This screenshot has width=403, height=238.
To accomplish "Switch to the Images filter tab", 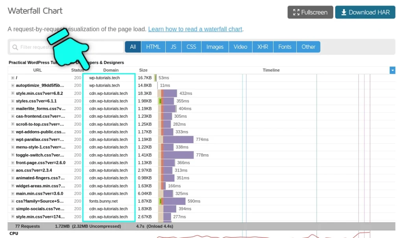I will 214,46.
